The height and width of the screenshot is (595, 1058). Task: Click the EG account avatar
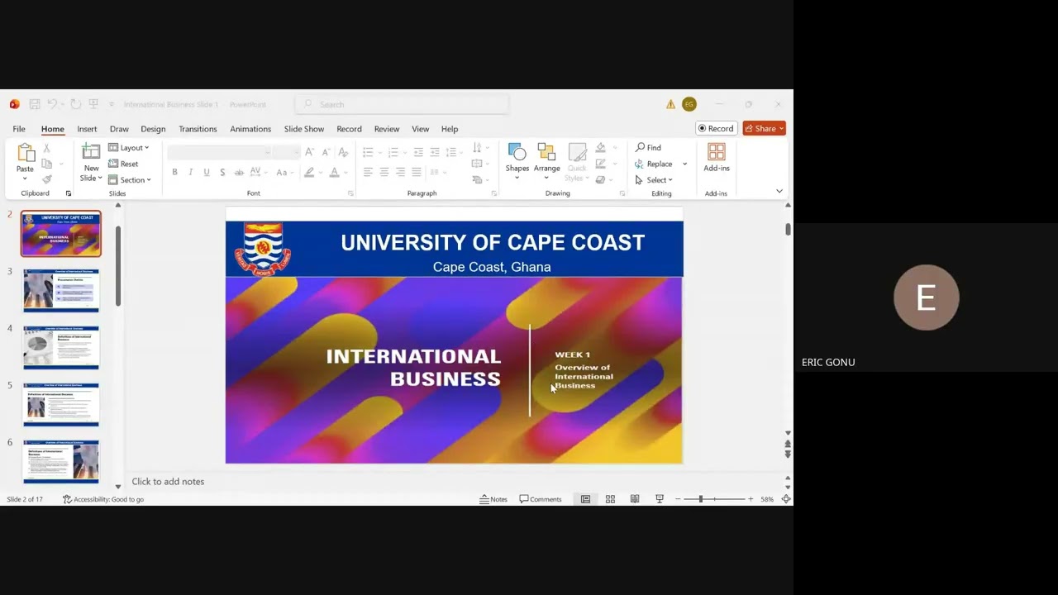[689, 104]
